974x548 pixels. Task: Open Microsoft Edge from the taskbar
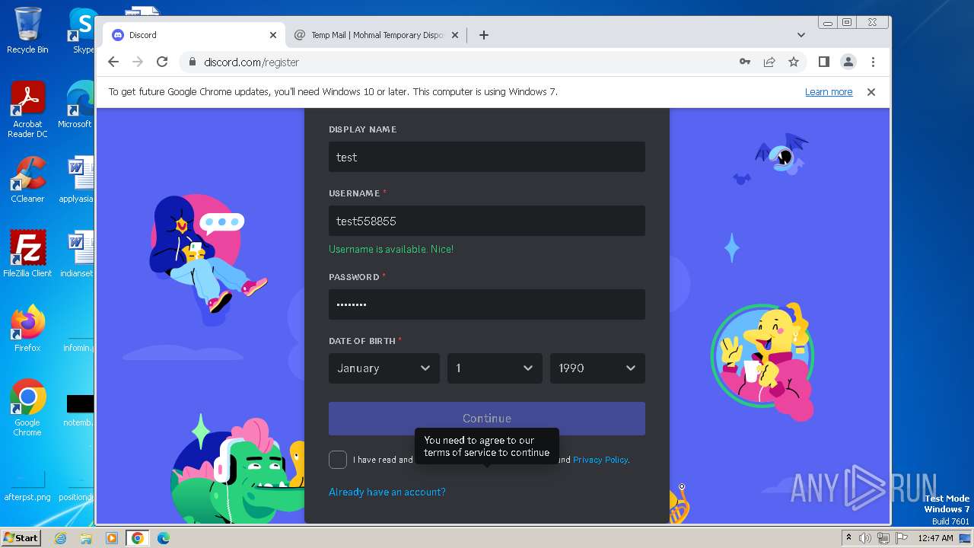pyautogui.click(x=163, y=538)
